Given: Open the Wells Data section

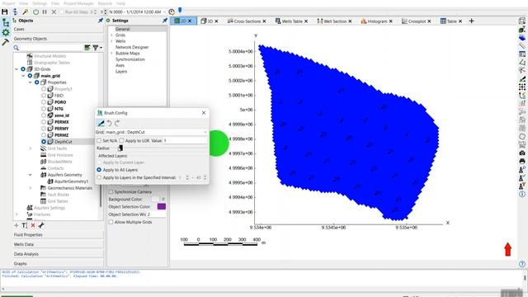Looking at the screenshot, I should pyautogui.click(x=58, y=244).
